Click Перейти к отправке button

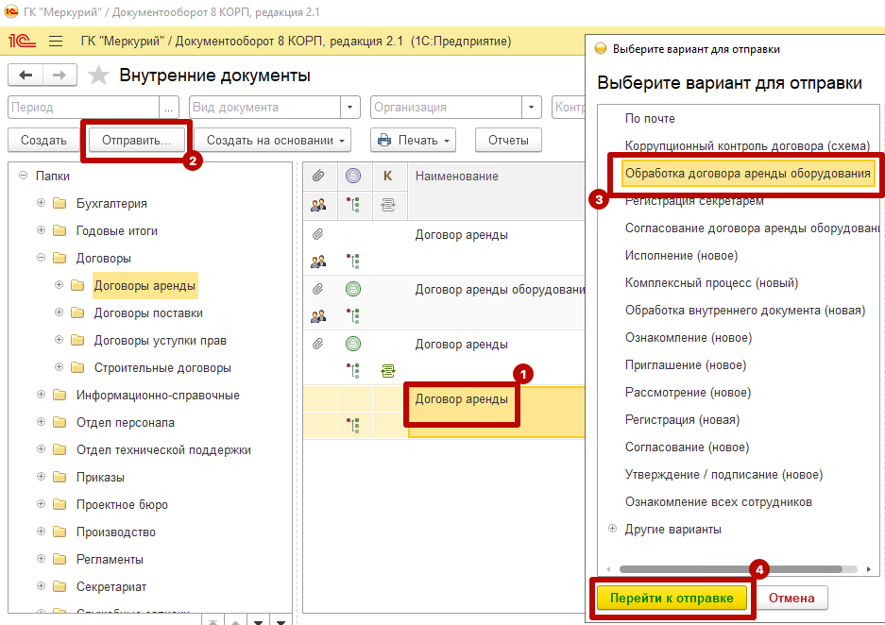point(672,598)
